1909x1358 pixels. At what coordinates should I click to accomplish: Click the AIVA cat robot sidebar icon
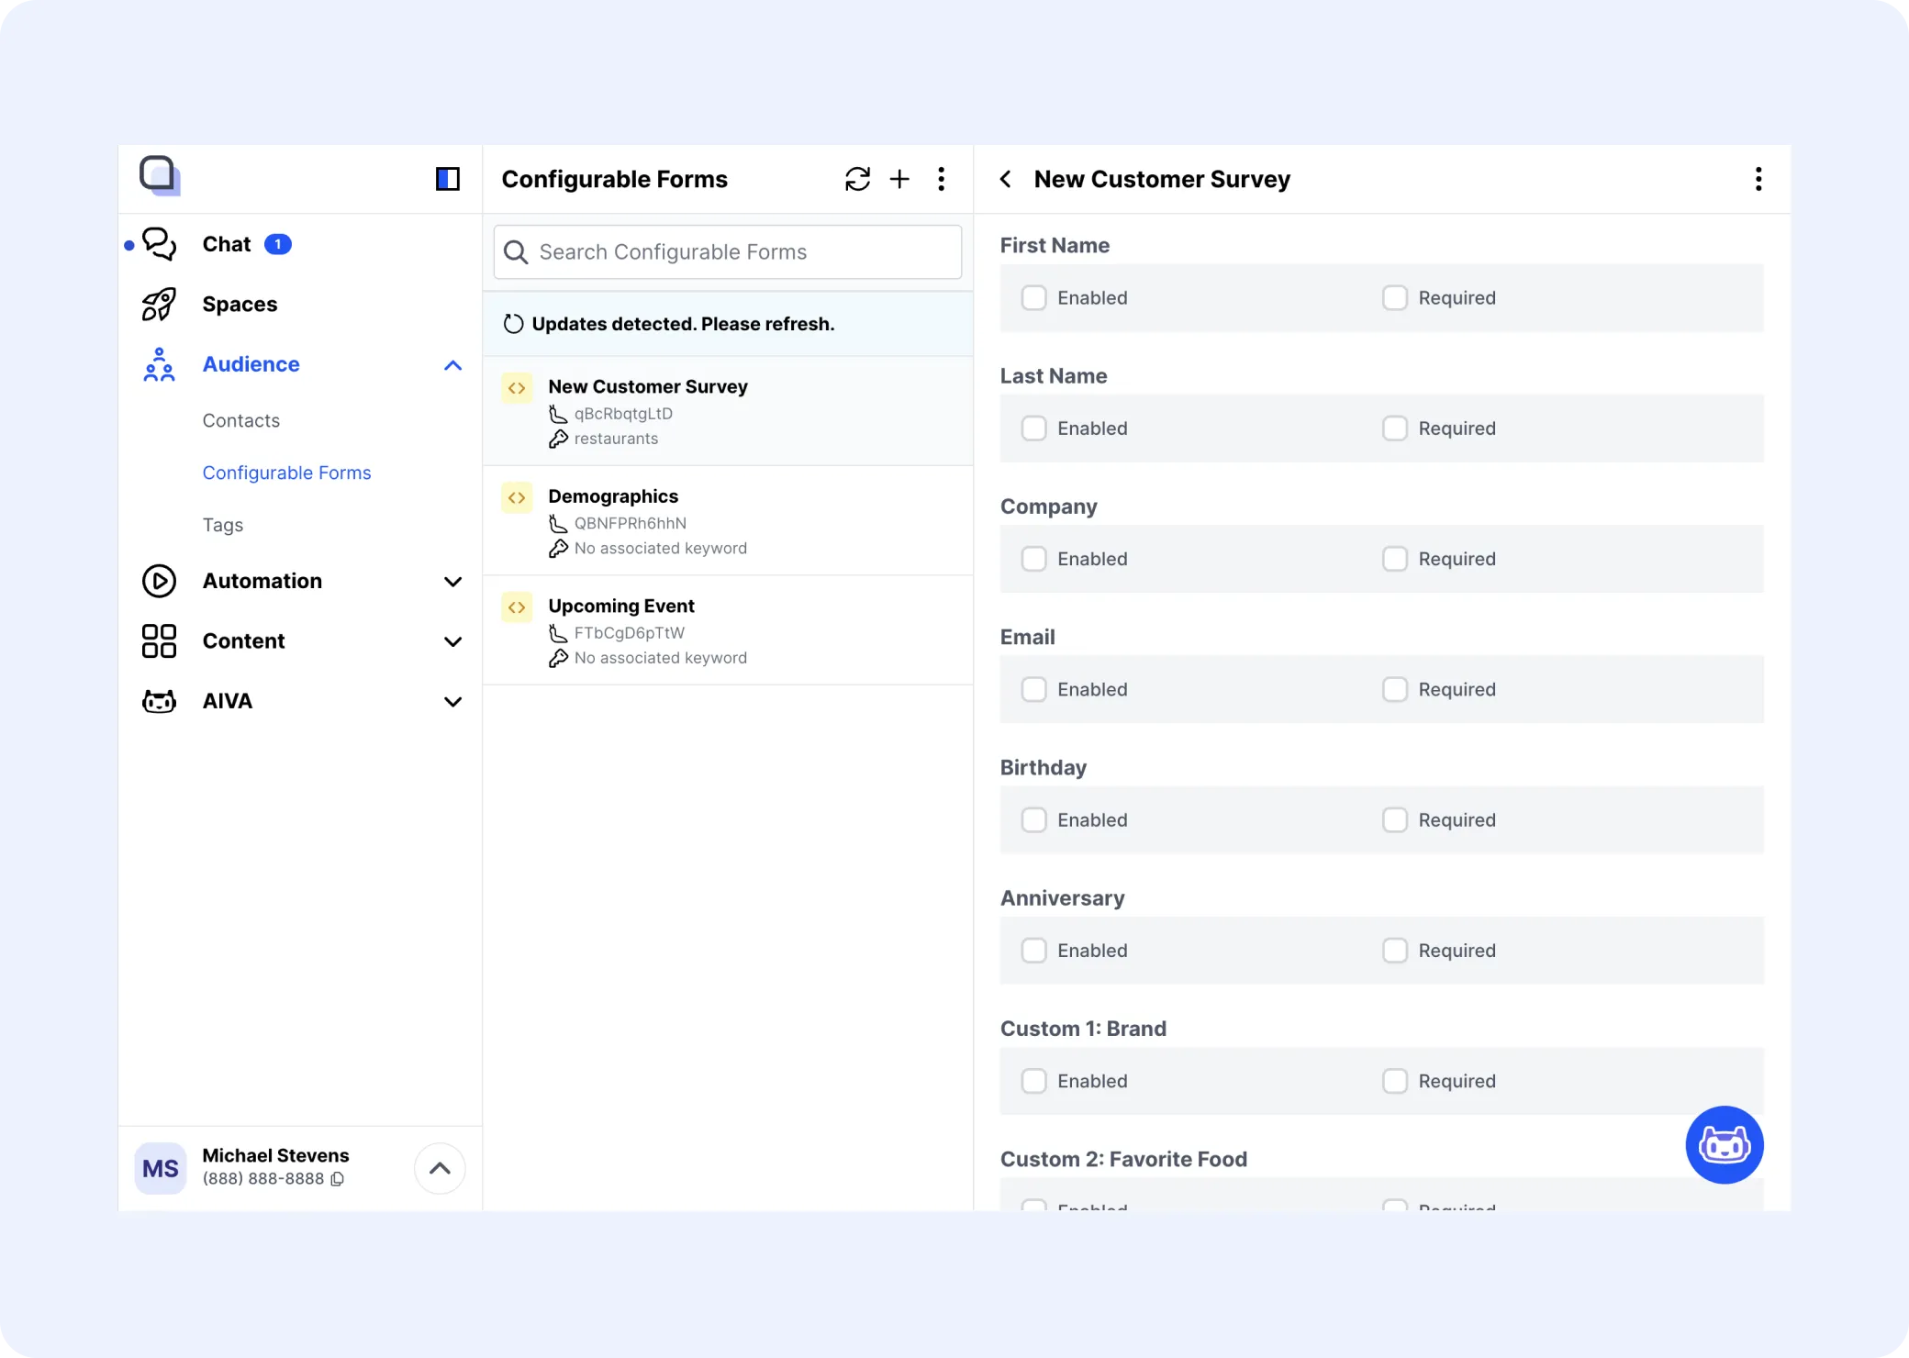click(159, 701)
